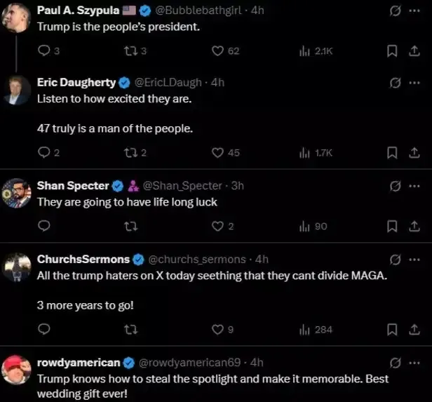Screen dimensions: 432x402
Task: Bookmark Paul A. Szypula's tweet
Action: coord(393,51)
